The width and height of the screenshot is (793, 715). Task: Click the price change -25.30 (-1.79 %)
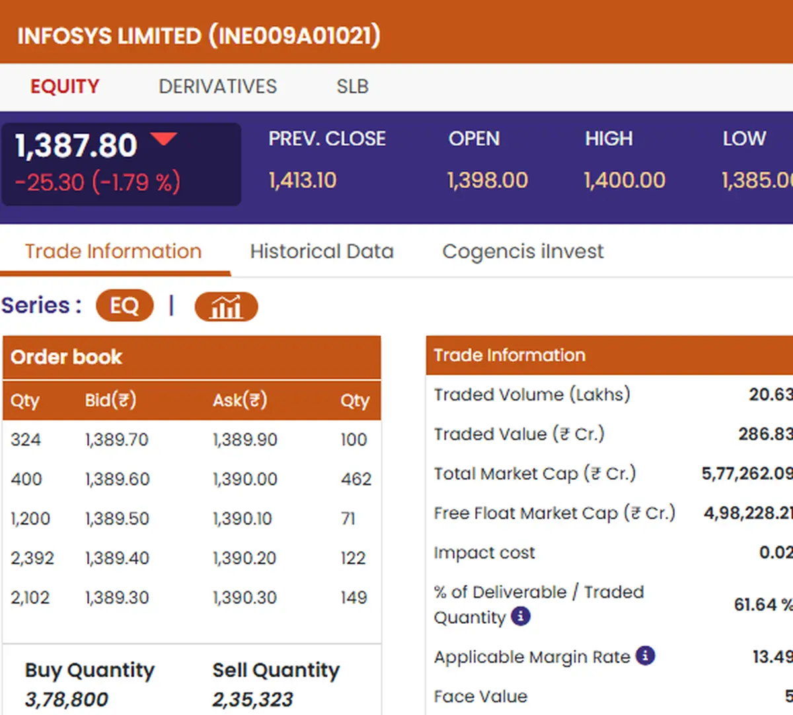point(98,182)
